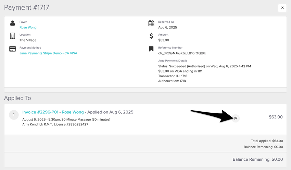Close the Payment #1717 dialog

(282, 8)
